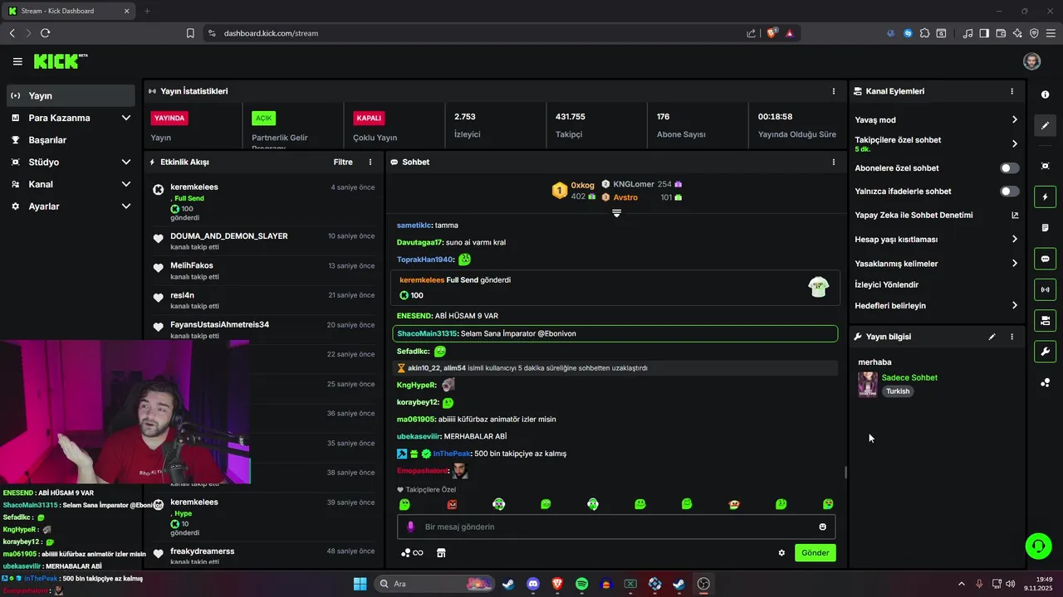Click the green Gönder button
Image resolution: width=1063 pixels, height=597 pixels.
point(815,553)
